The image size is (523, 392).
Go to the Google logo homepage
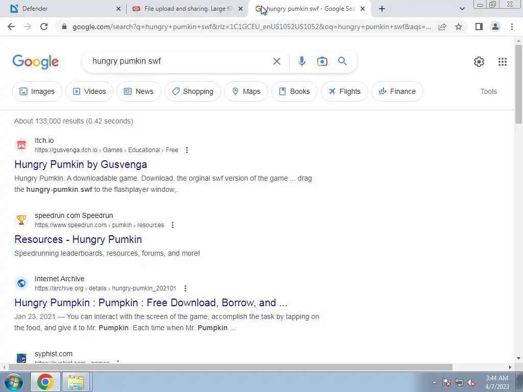35,62
